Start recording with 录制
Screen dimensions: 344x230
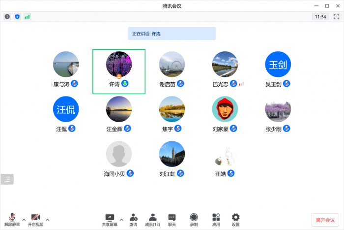194,220
